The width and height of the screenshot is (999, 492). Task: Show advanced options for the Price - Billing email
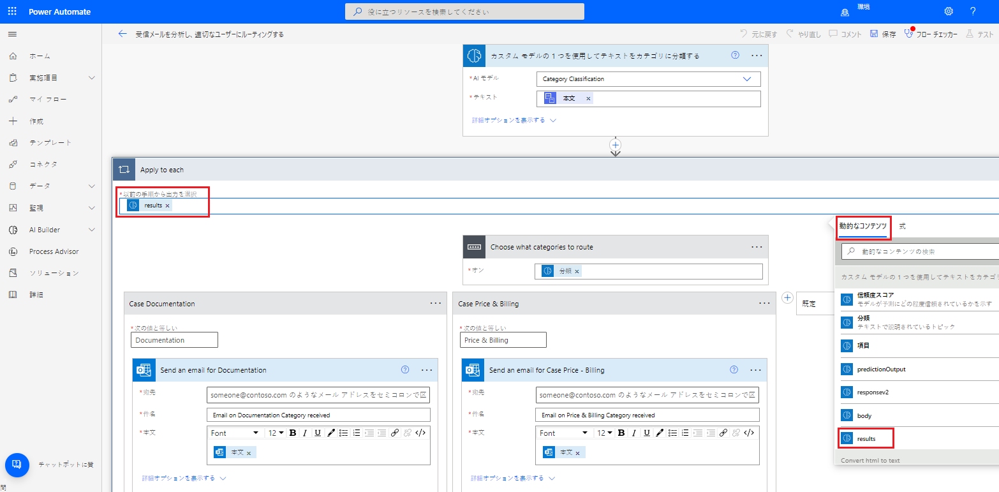point(514,478)
